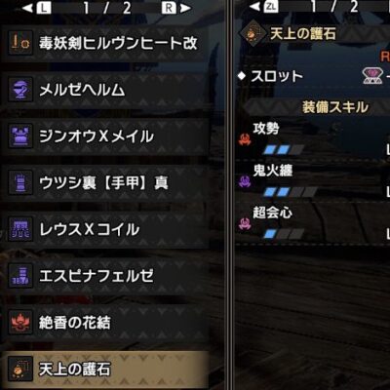Click the 装備スキル section header
390x390 pixels.
tap(335, 107)
